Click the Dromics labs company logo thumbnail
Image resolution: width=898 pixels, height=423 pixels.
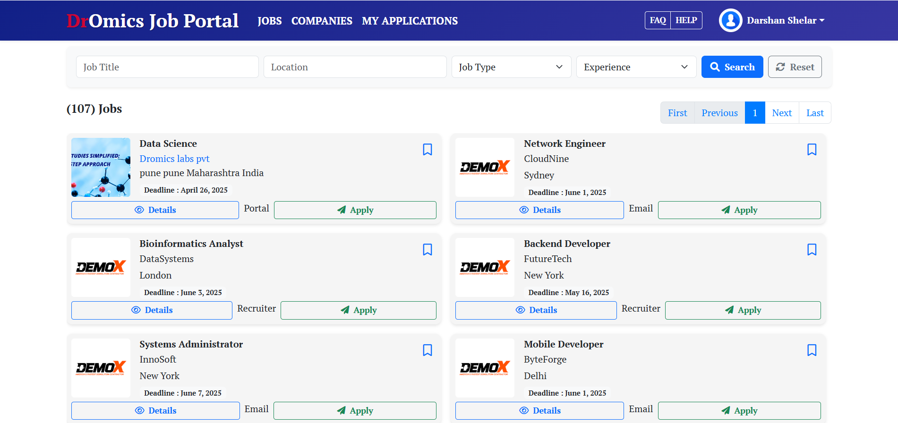101,167
